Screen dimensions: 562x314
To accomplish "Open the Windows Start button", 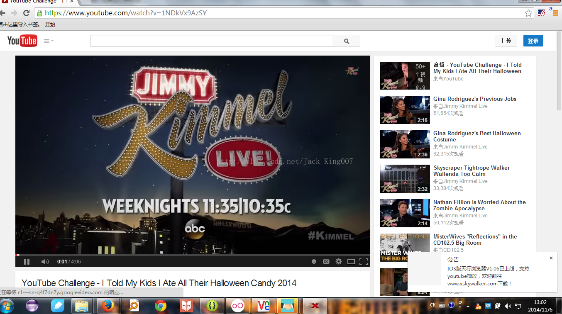I will [7, 306].
